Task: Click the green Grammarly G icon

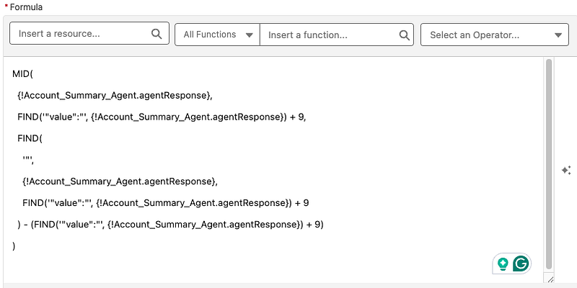Action: point(521,264)
